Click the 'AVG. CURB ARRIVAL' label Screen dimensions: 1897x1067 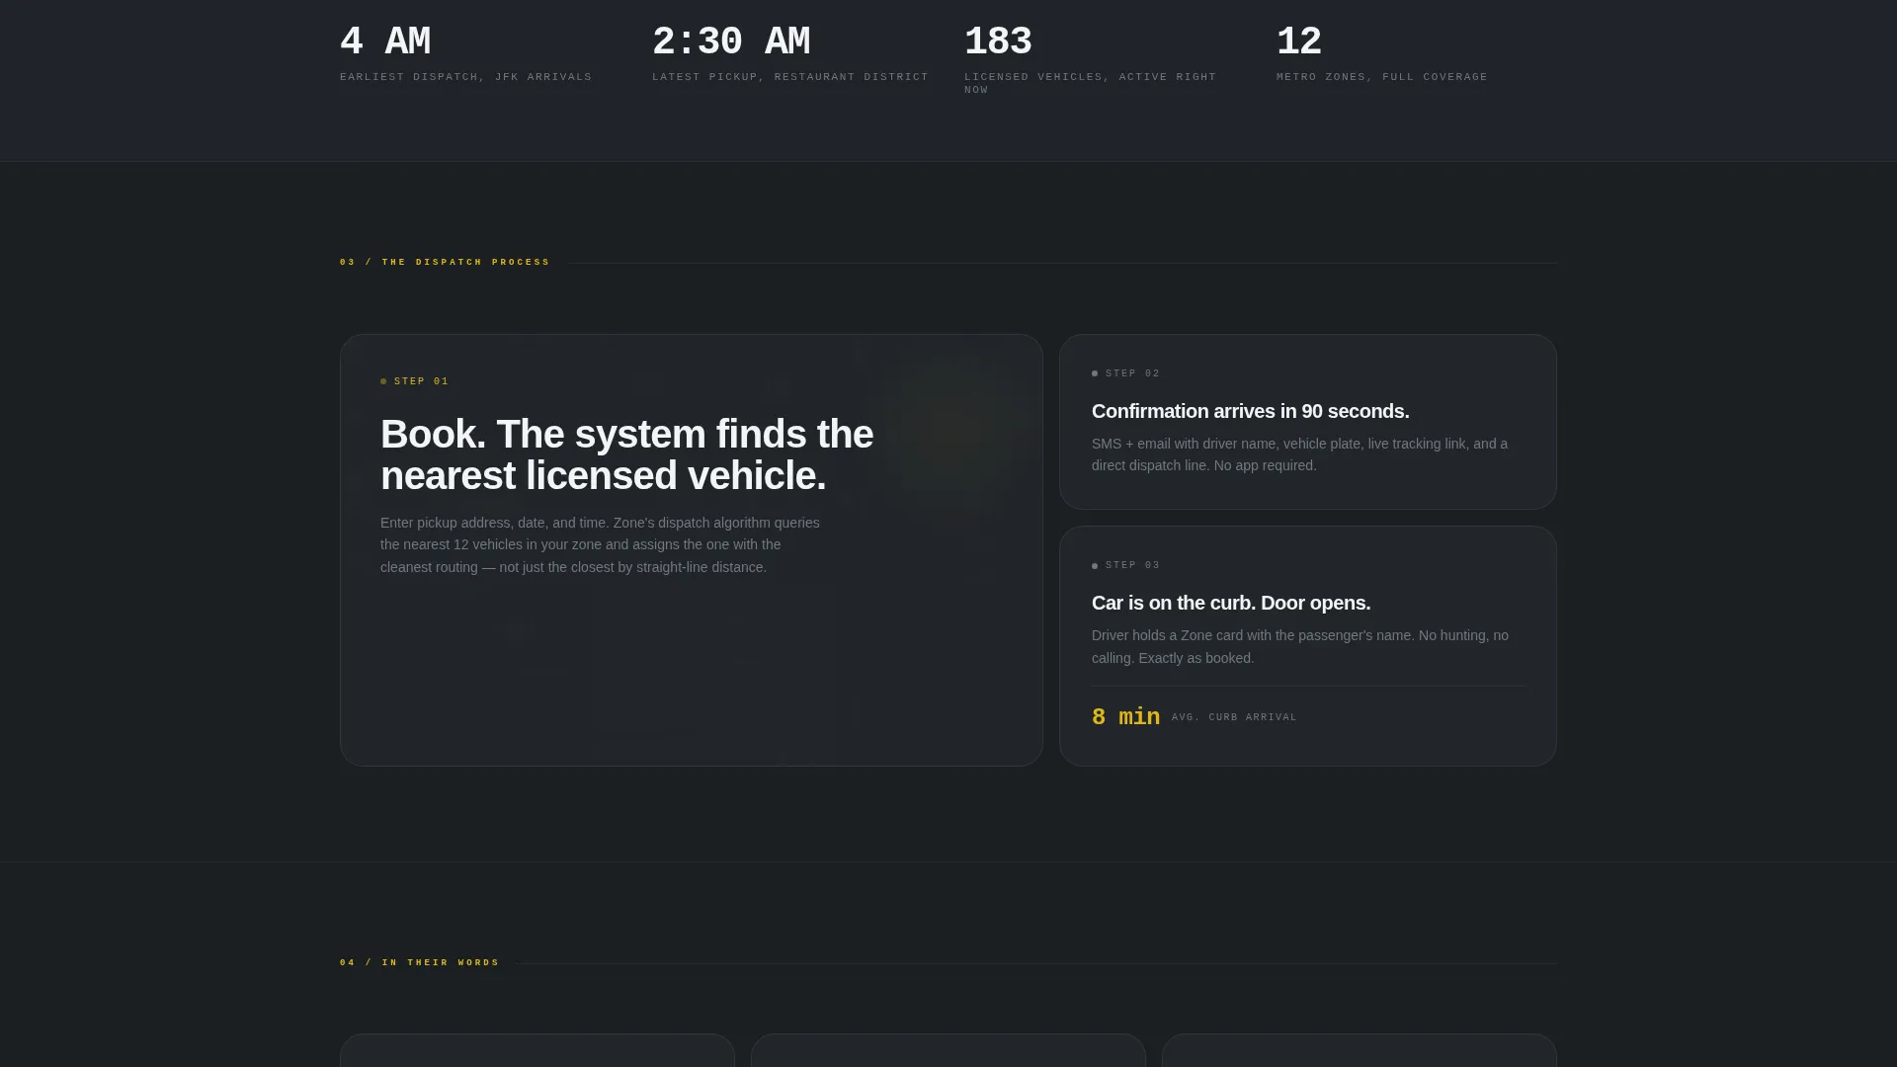click(1234, 717)
